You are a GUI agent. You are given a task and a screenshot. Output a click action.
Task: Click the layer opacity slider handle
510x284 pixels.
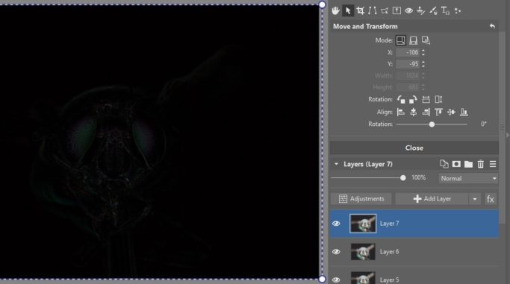(403, 178)
